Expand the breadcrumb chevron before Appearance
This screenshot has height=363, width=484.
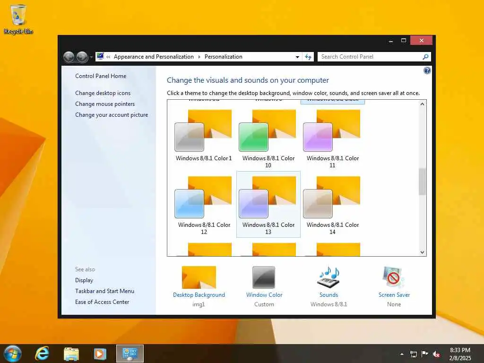pyautogui.click(x=108, y=57)
